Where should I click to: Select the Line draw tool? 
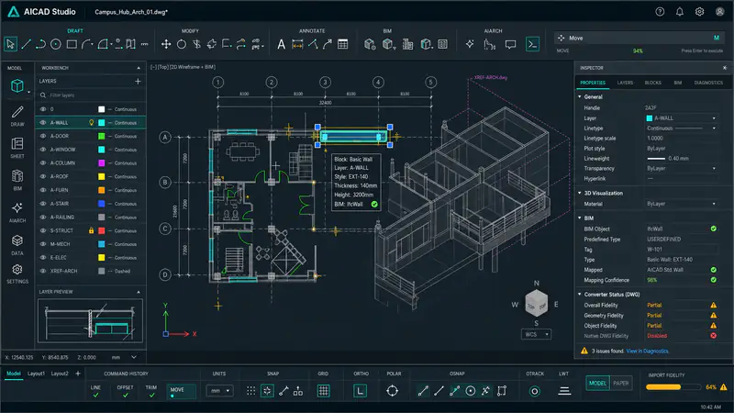(x=27, y=44)
